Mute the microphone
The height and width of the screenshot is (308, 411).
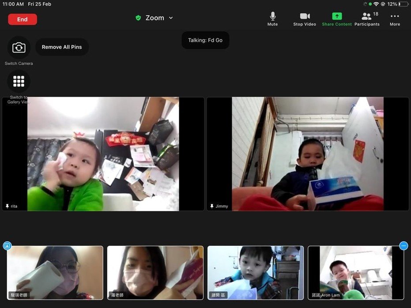tap(272, 19)
